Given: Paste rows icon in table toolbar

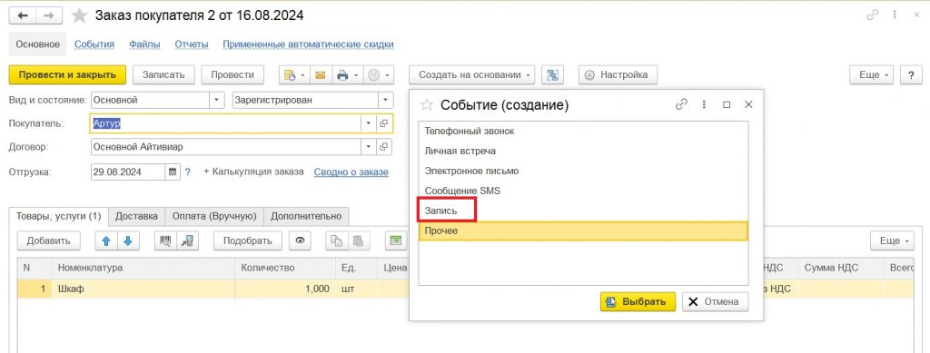Looking at the screenshot, I should click(358, 240).
